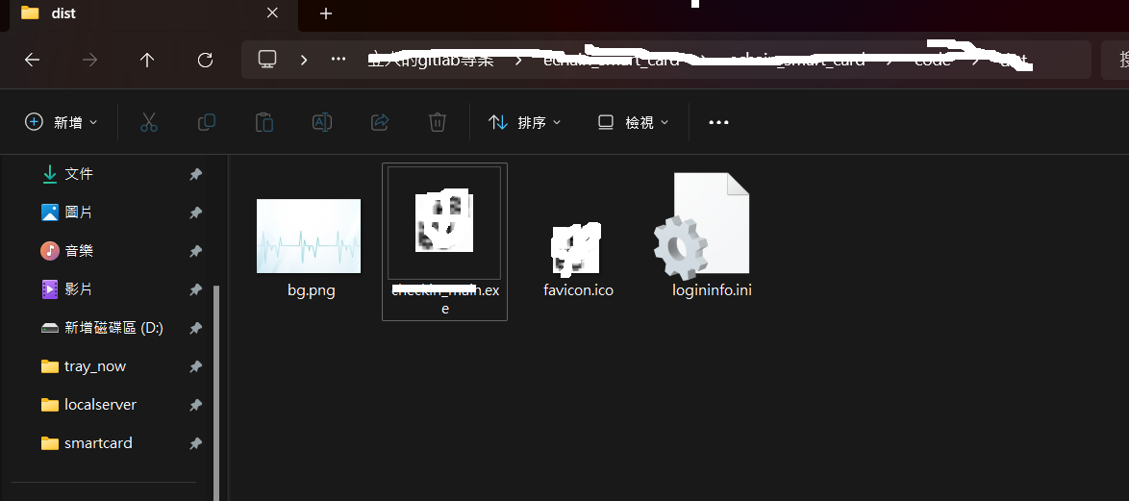Close the dist tab
Screen dimensions: 1129x501
tap(272, 13)
